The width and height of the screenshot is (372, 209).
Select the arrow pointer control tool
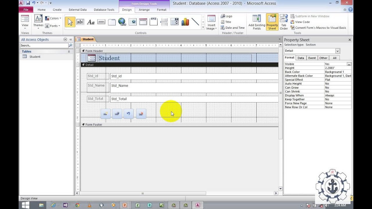pyautogui.click(x=70, y=22)
